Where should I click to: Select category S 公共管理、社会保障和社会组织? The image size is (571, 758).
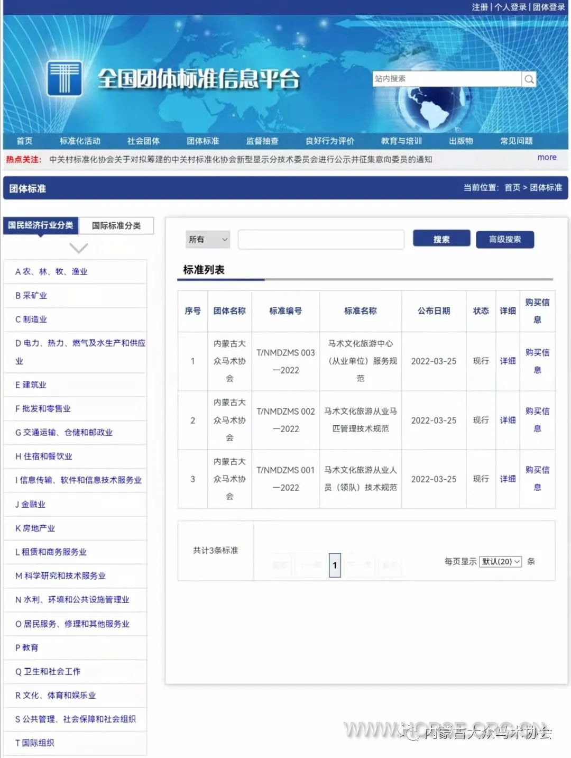coord(75,719)
